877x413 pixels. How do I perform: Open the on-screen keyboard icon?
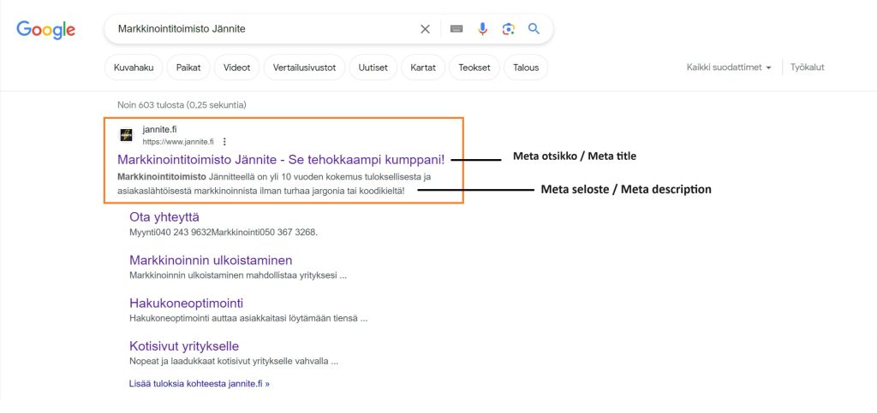456,29
